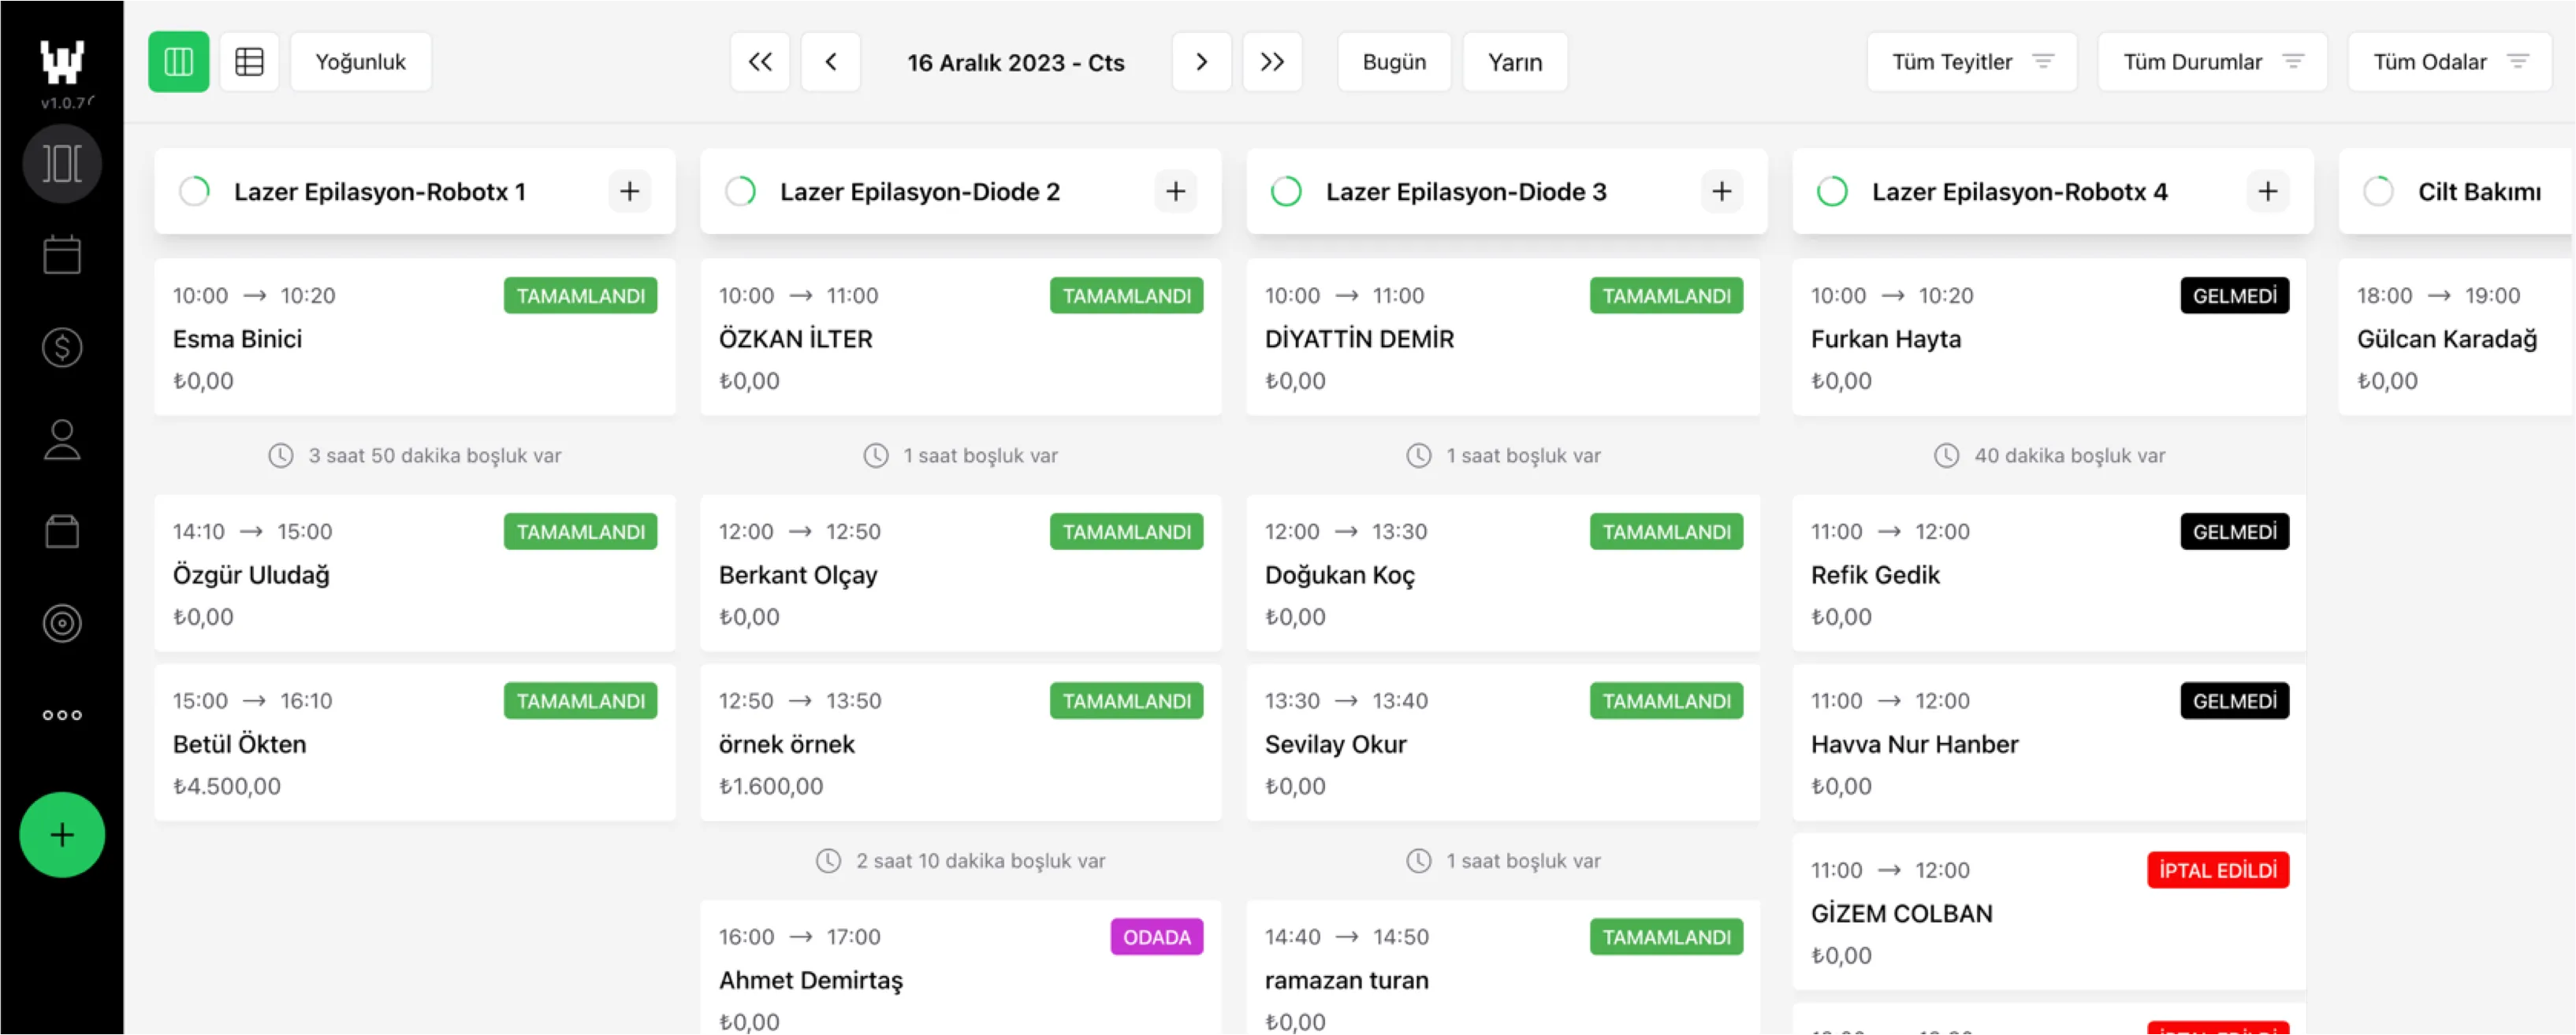2576x1035 pixels.
Task: Open Betül Ökten's appointment card
Action: coord(414,744)
